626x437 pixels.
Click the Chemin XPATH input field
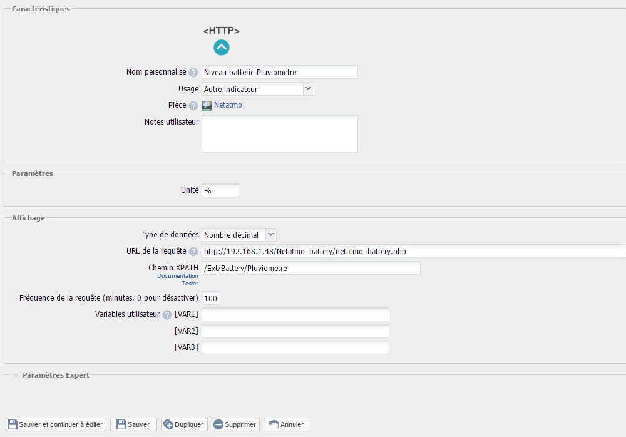310,268
